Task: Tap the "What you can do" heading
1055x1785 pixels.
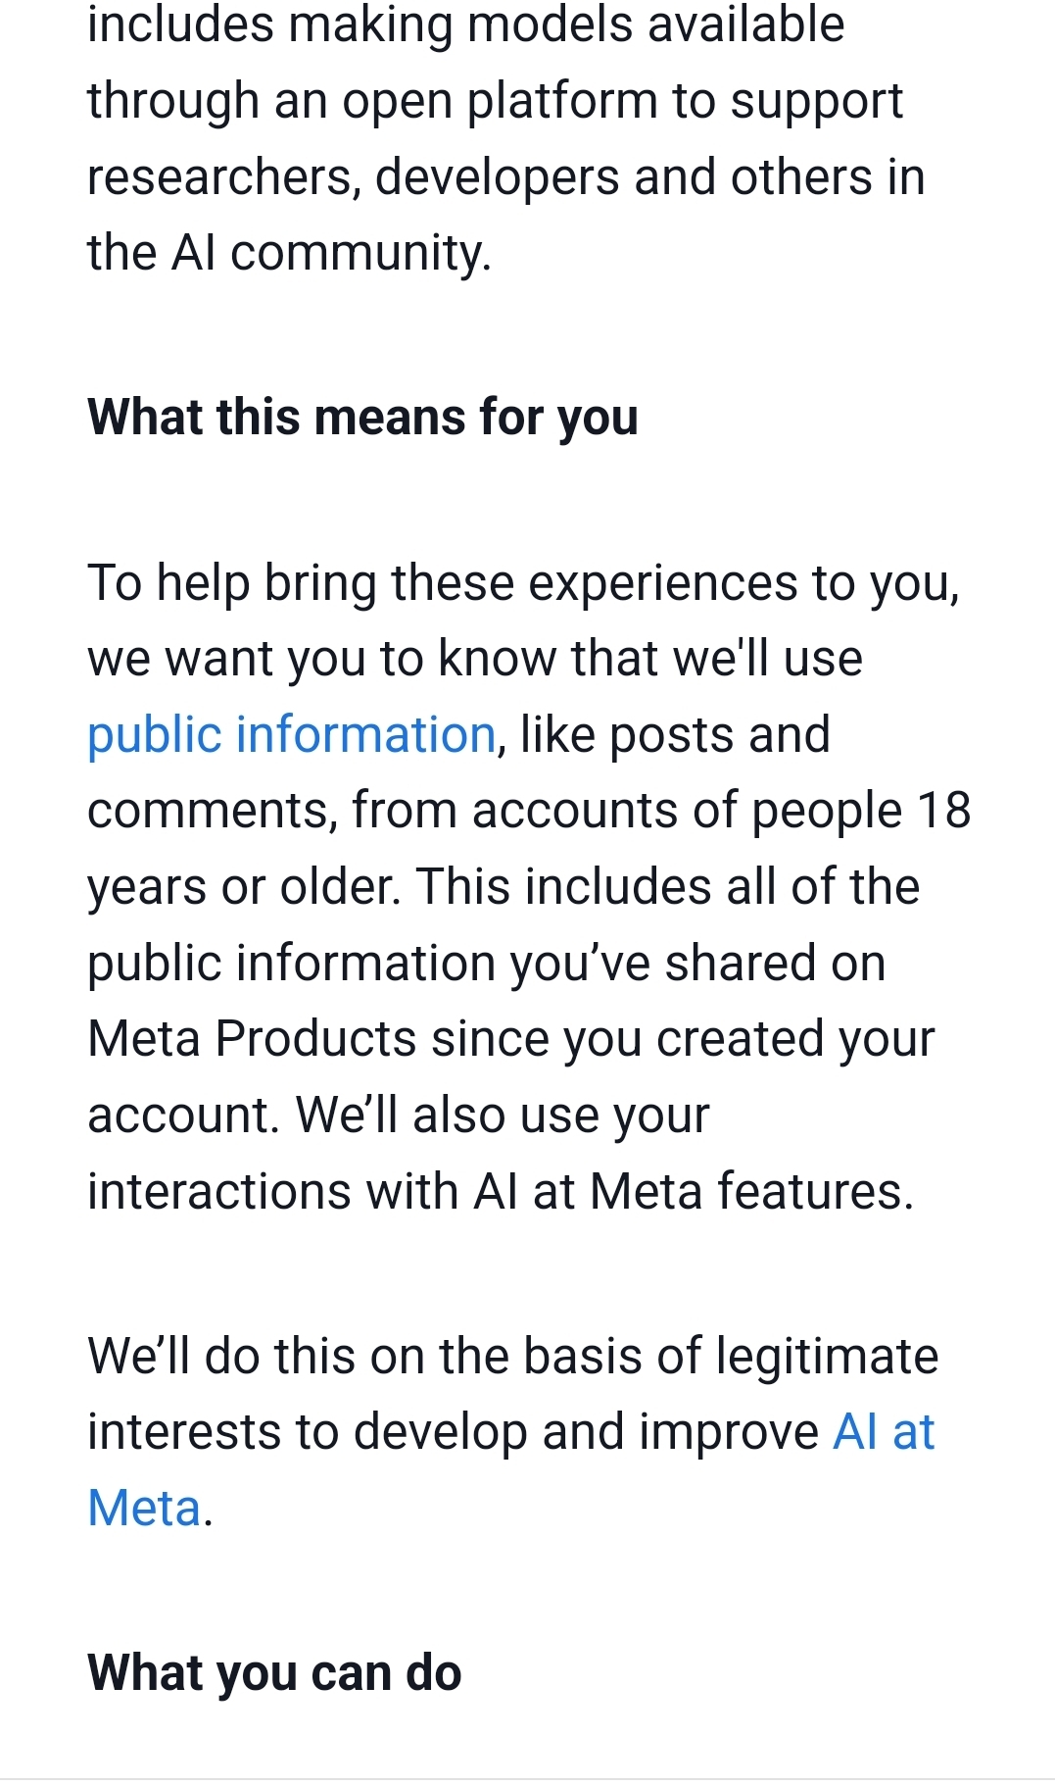Action: (274, 1673)
